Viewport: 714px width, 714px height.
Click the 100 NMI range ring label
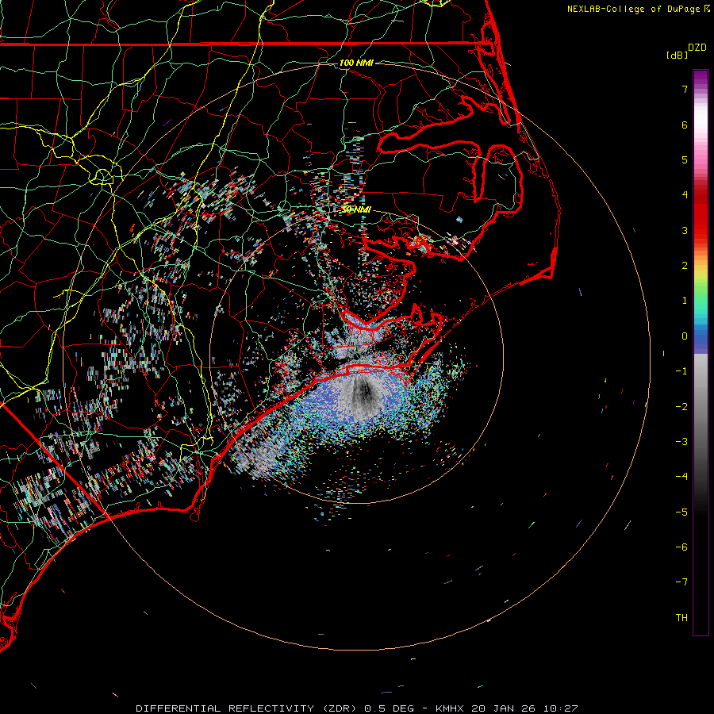point(356,63)
